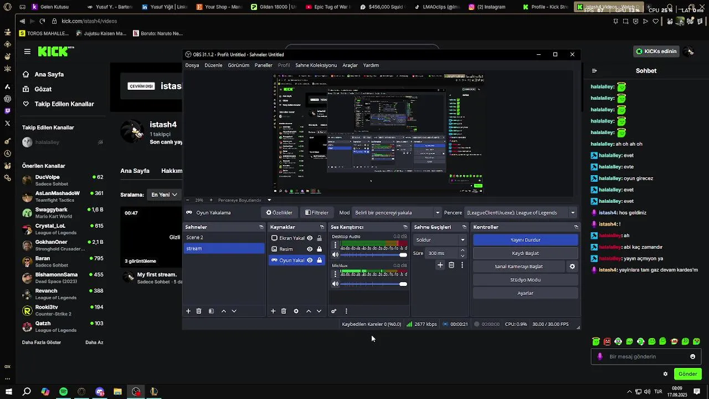The height and width of the screenshot is (399, 709).
Task: Open transition properties three-dot menu
Action: tap(462, 265)
